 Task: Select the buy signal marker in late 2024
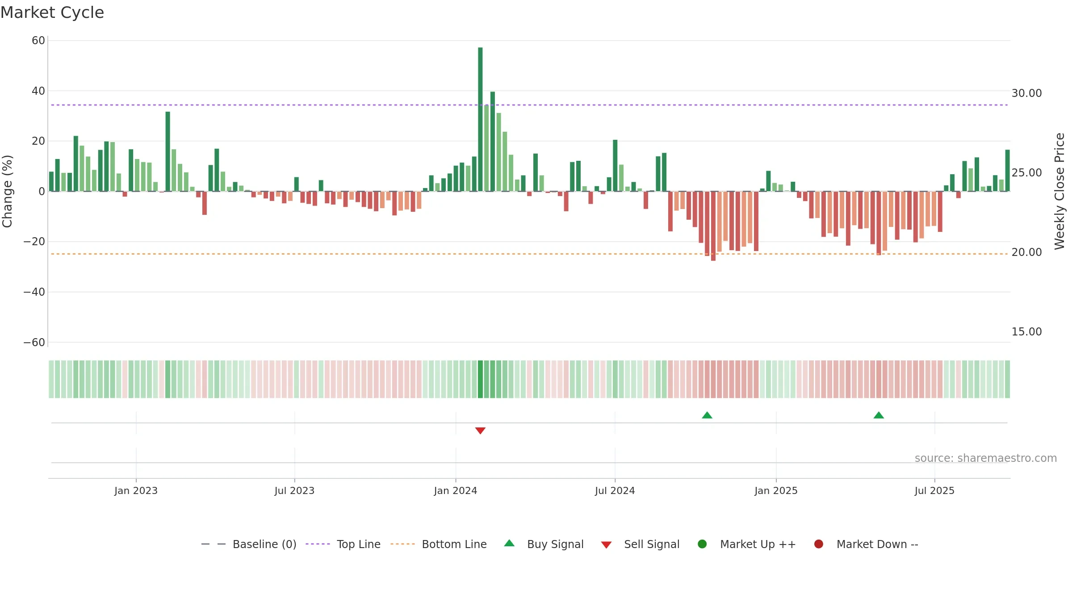coord(707,415)
